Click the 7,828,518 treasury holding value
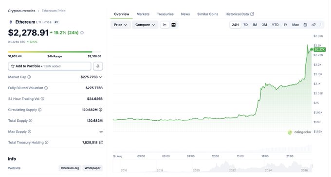The image size is (331, 177). (x=90, y=143)
